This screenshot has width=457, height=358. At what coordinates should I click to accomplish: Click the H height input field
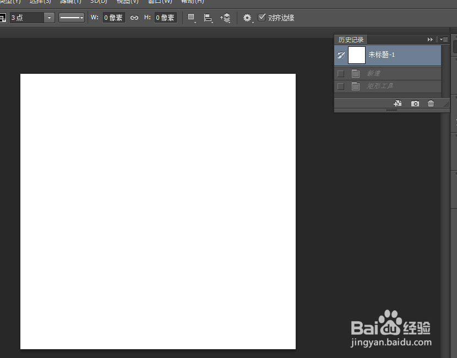click(166, 18)
